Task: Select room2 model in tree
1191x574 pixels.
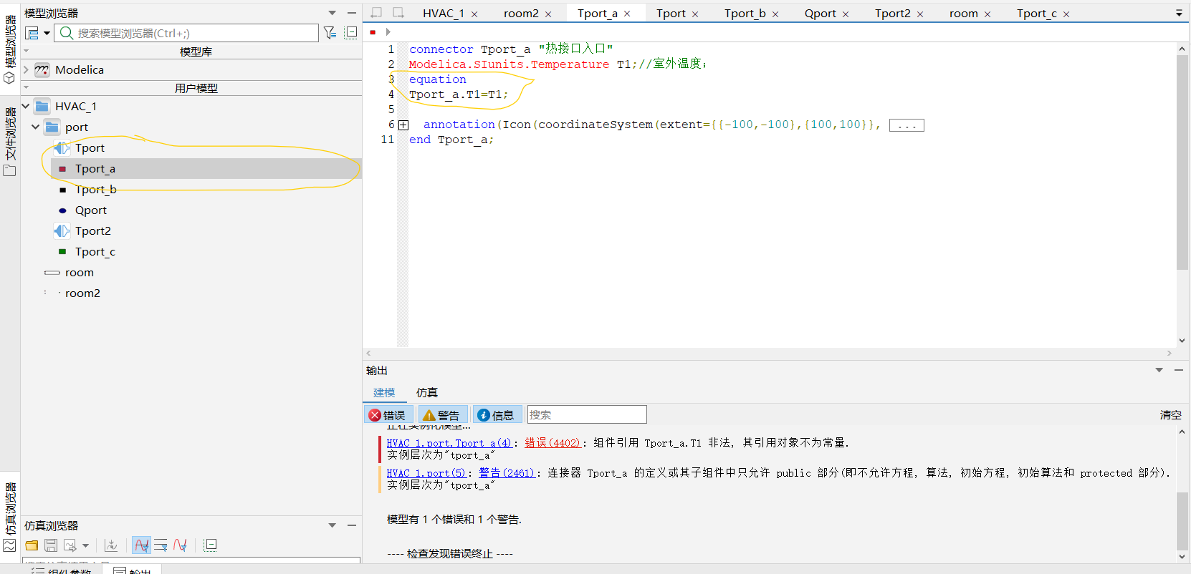Action: click(x=82, y=293)
